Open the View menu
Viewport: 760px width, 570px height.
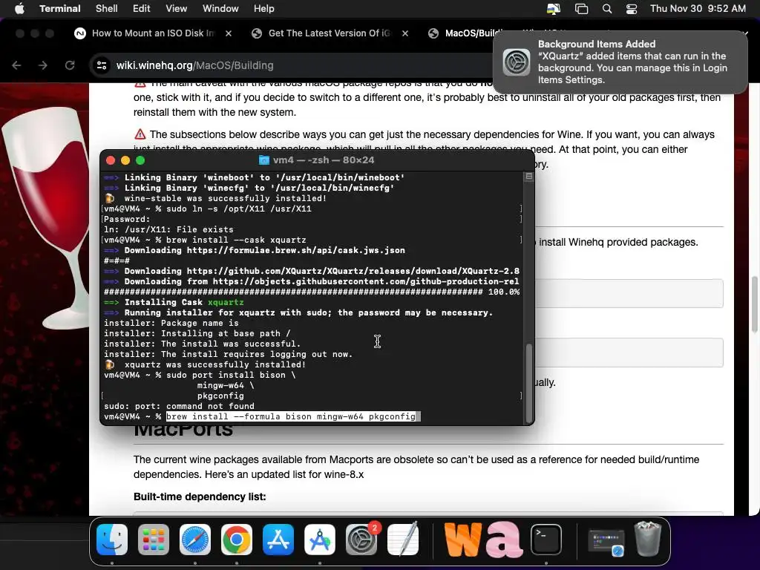176,8
